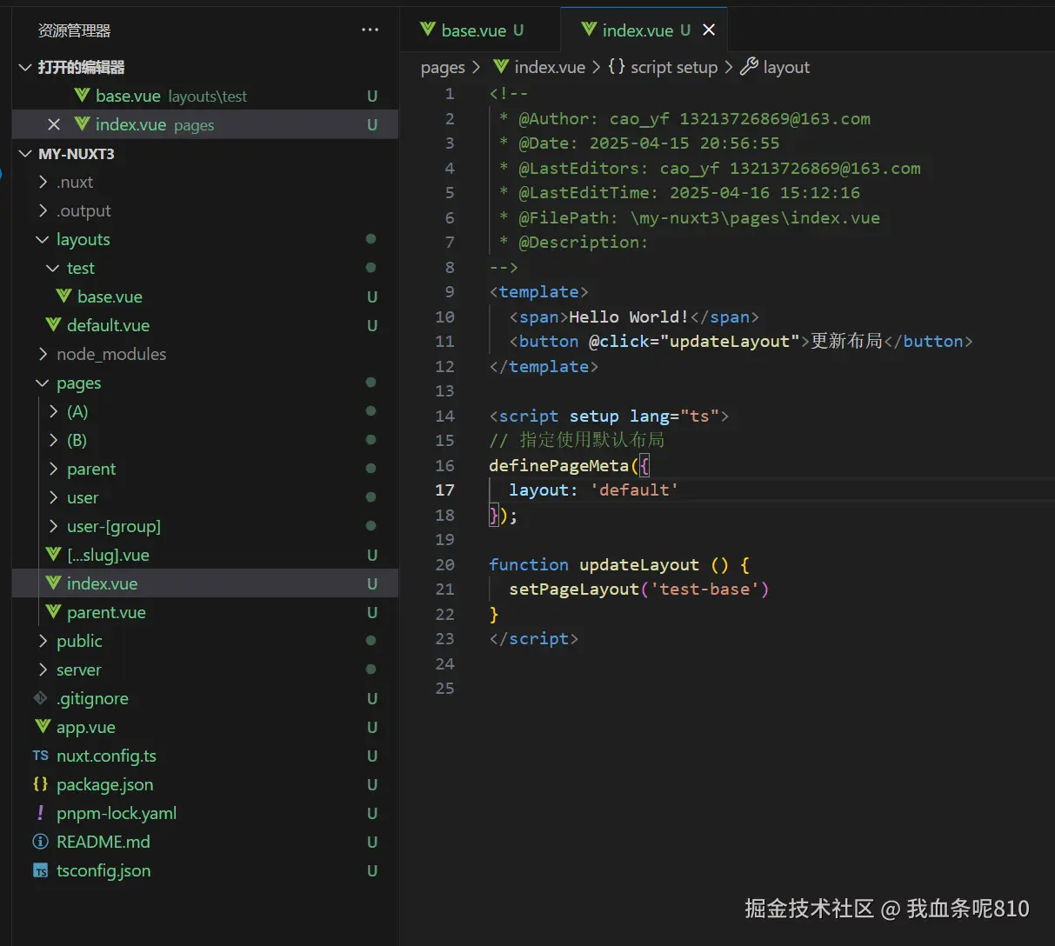1055x946 pixels.
Task: Close the index.vue editor tab
Action: (709, 30)
